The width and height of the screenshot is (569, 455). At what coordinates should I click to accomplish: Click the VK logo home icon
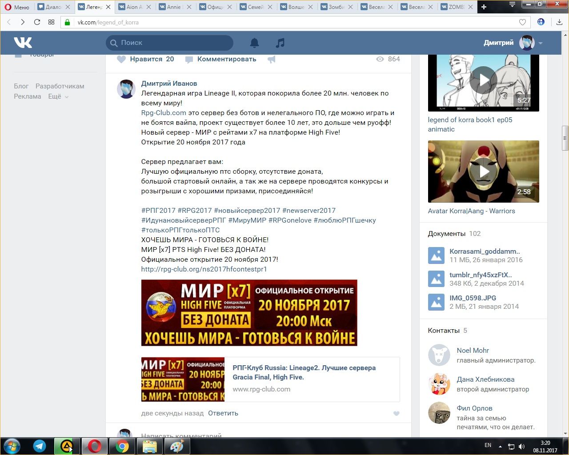[x=23, y=43]
